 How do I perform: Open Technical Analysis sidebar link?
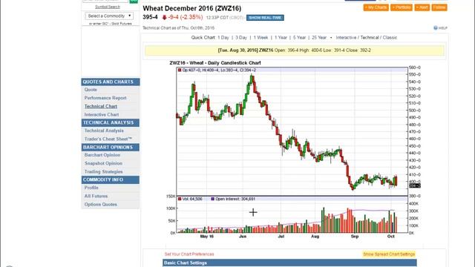pyautogui.click(x=104, y=131)
